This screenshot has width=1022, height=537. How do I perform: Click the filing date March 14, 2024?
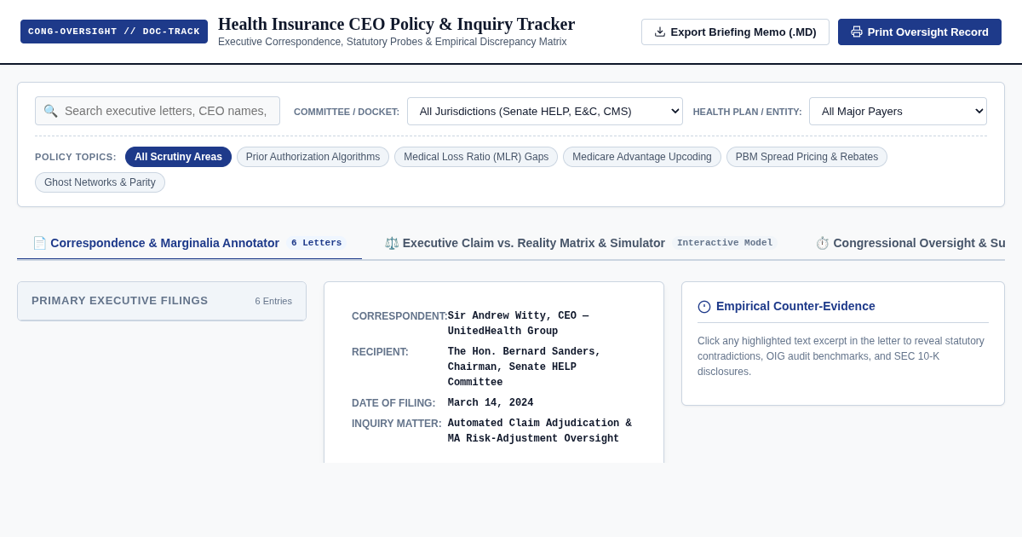491,403
